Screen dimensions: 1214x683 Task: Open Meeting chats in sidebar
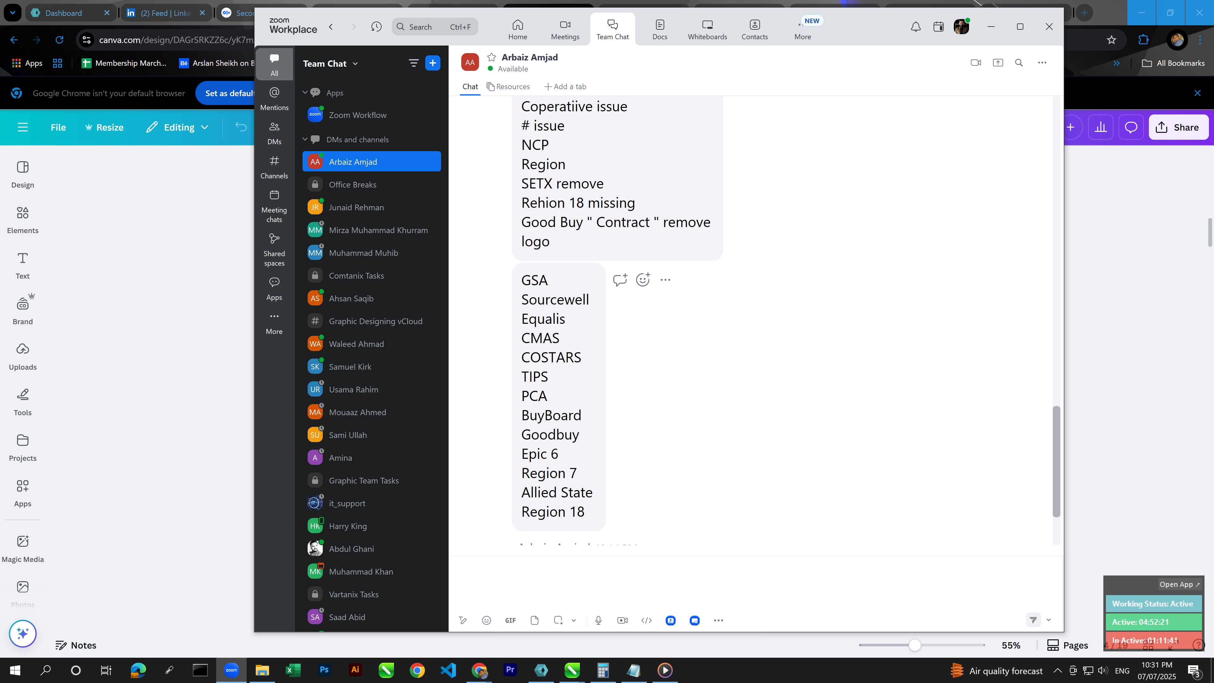tap(274, 206)
